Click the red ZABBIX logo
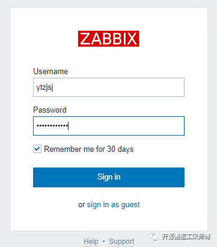Screen dimensions: 217x247 tap(109, 39)
